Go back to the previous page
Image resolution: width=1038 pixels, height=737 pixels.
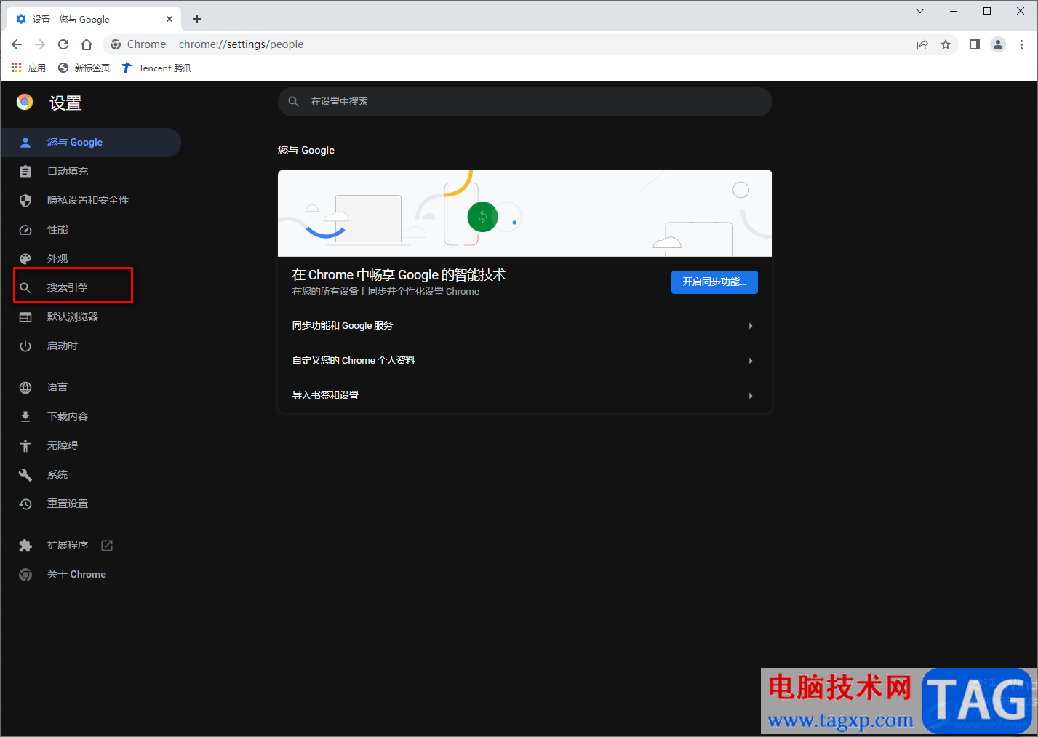coord(17,44)
